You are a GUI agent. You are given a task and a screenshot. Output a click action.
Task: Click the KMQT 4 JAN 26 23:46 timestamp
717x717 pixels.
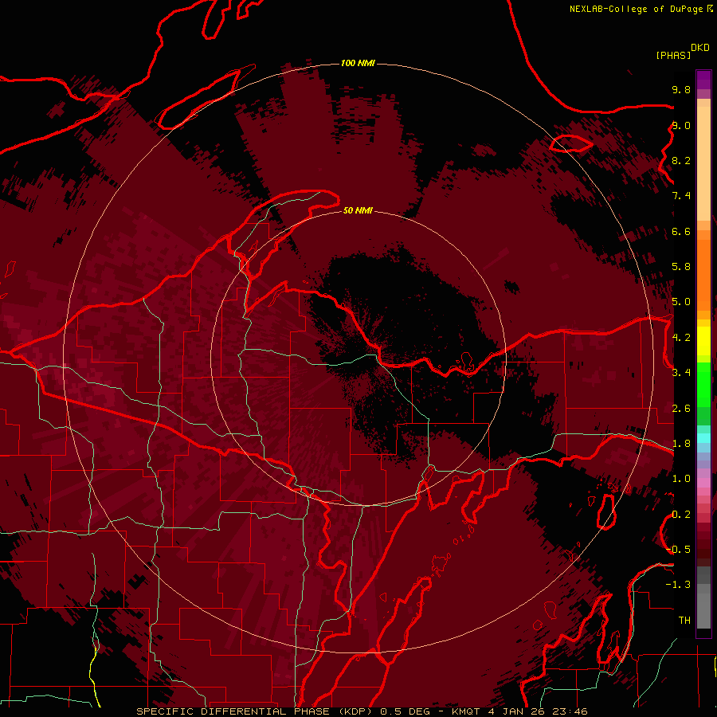pos(519,711)
